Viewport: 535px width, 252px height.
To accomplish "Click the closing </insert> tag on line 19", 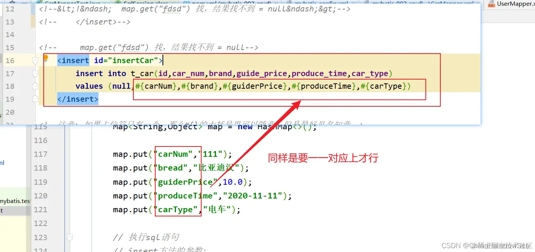I will pos(78,99).
